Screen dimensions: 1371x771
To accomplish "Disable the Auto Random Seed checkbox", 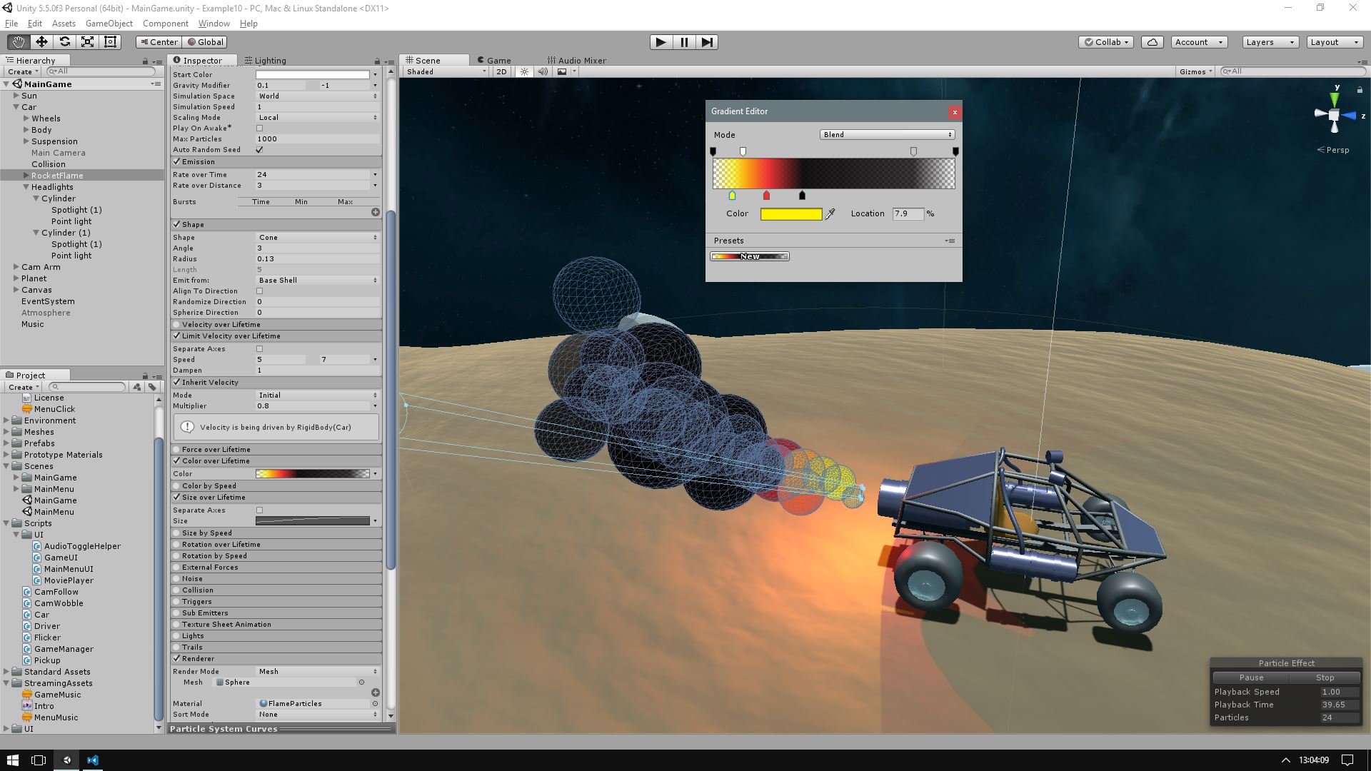I will point(260,150).
